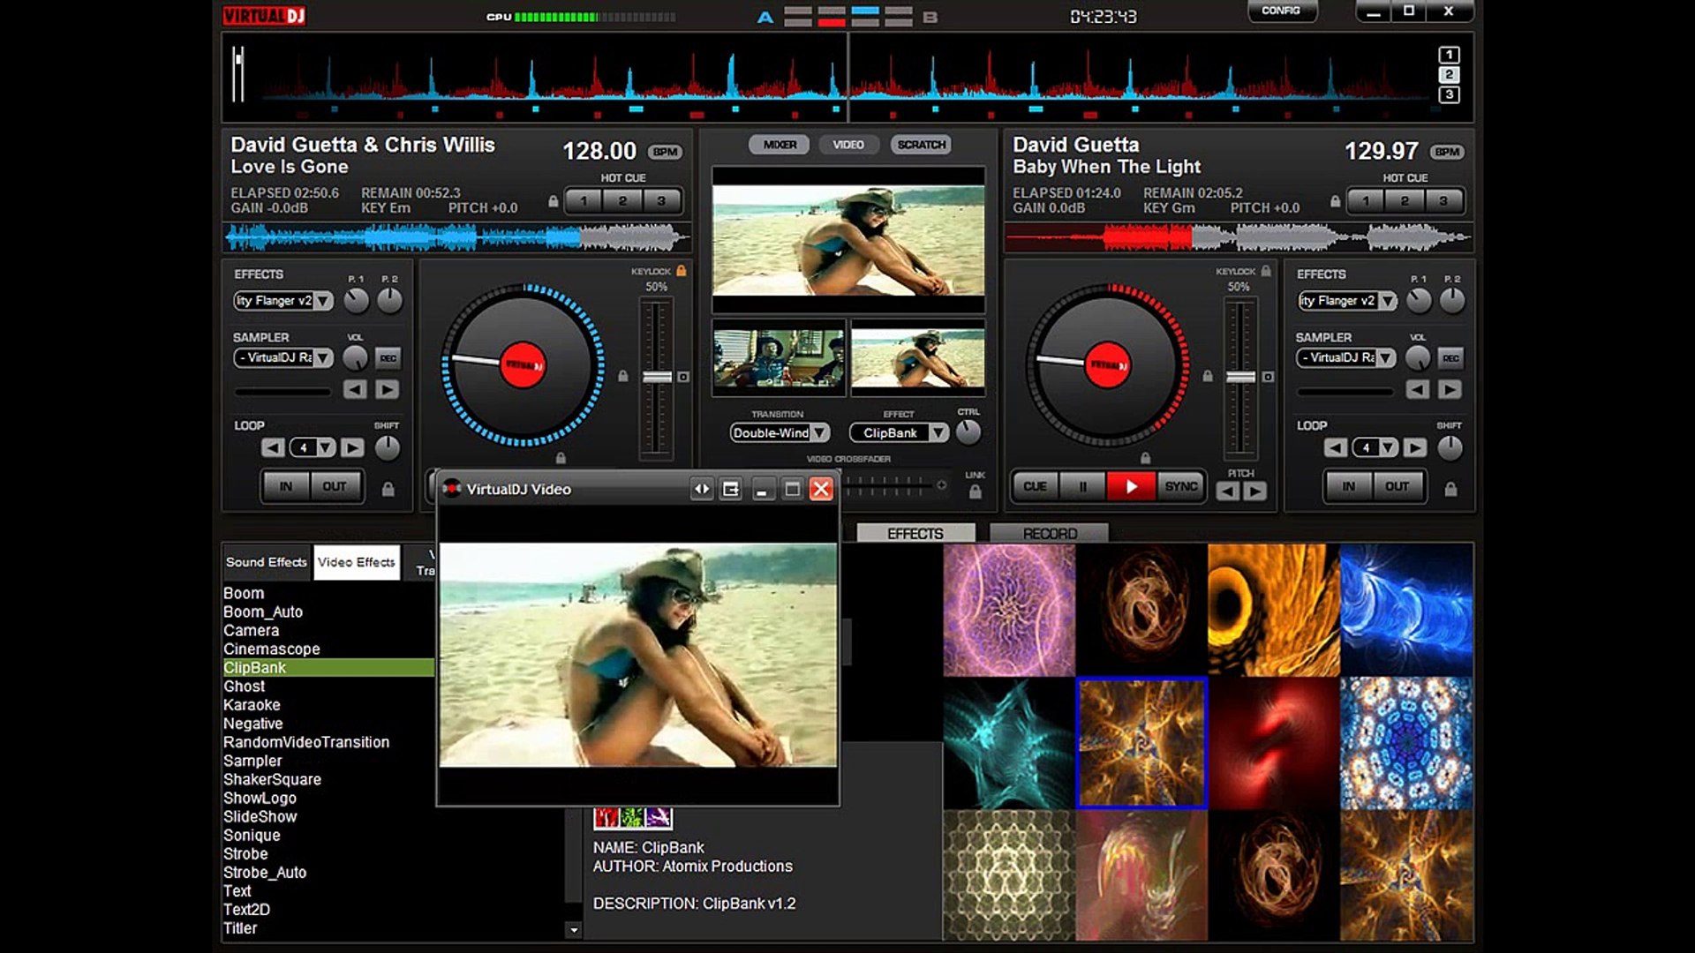Toggle the video crossfader link lock
This screenshot has width=1695, height=953.
point(975,492)
